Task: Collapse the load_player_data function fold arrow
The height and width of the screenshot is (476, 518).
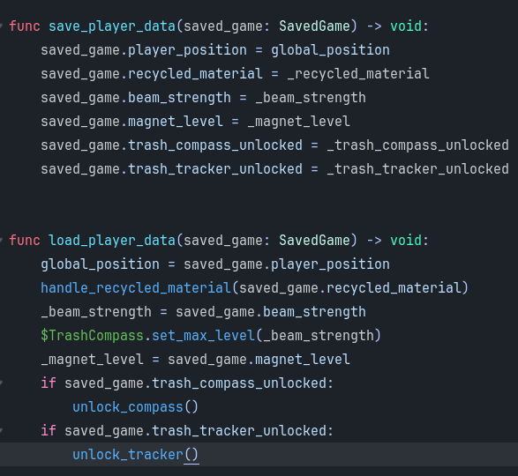Action: [1, 240]
